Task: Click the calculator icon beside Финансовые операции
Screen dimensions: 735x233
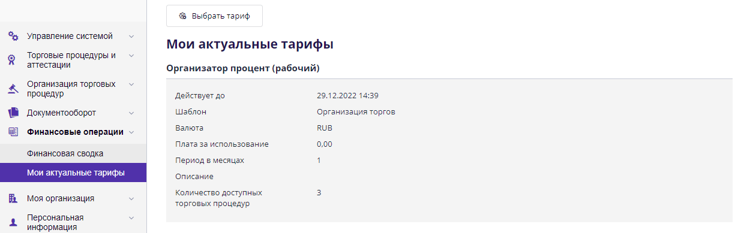Action: pyautogui.click(x=13, y=132)
